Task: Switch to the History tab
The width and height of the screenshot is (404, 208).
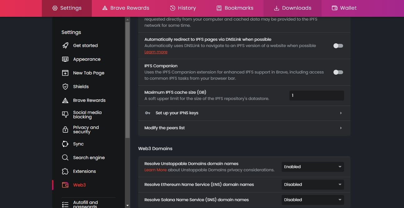Action: (183, 8)
